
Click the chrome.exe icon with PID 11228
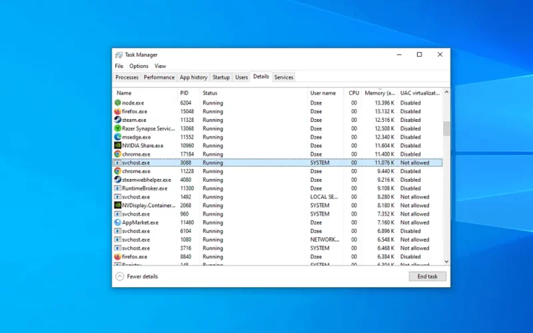[x=118, y=171]
